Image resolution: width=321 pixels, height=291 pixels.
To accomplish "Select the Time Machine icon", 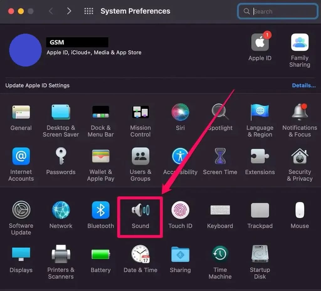I will (x=220, y=254).
